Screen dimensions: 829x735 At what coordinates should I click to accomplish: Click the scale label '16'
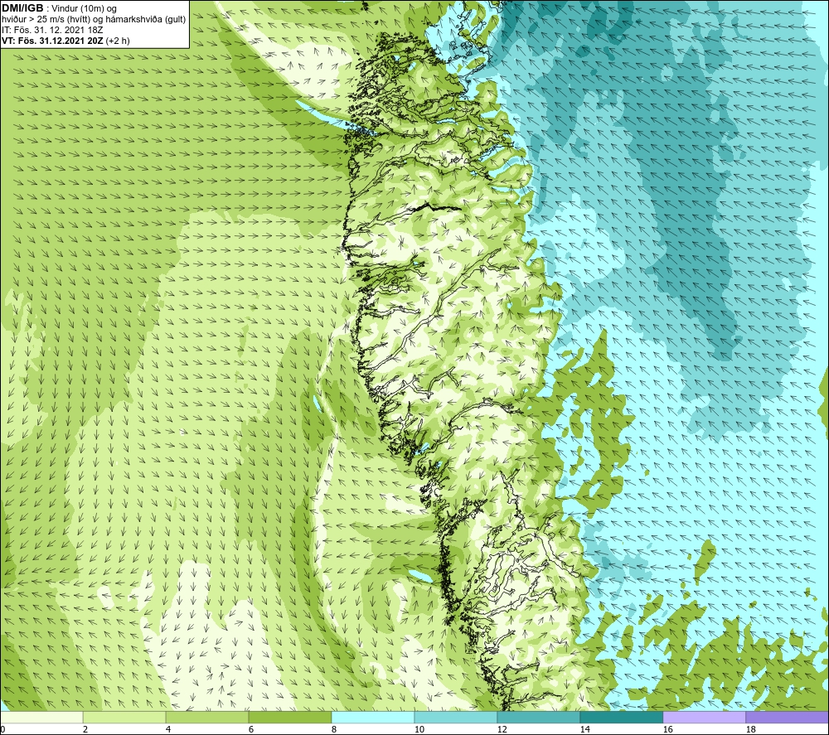[x=667, y=729]
